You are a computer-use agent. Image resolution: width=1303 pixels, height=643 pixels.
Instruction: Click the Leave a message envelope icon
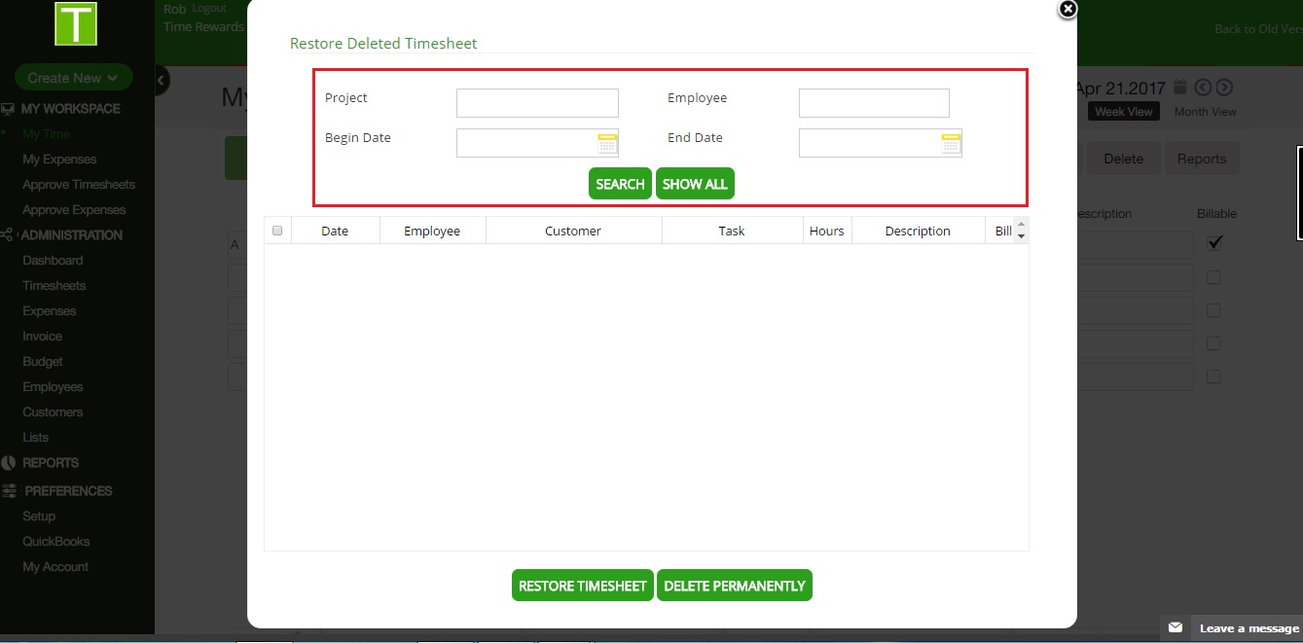coord(1176,628)
